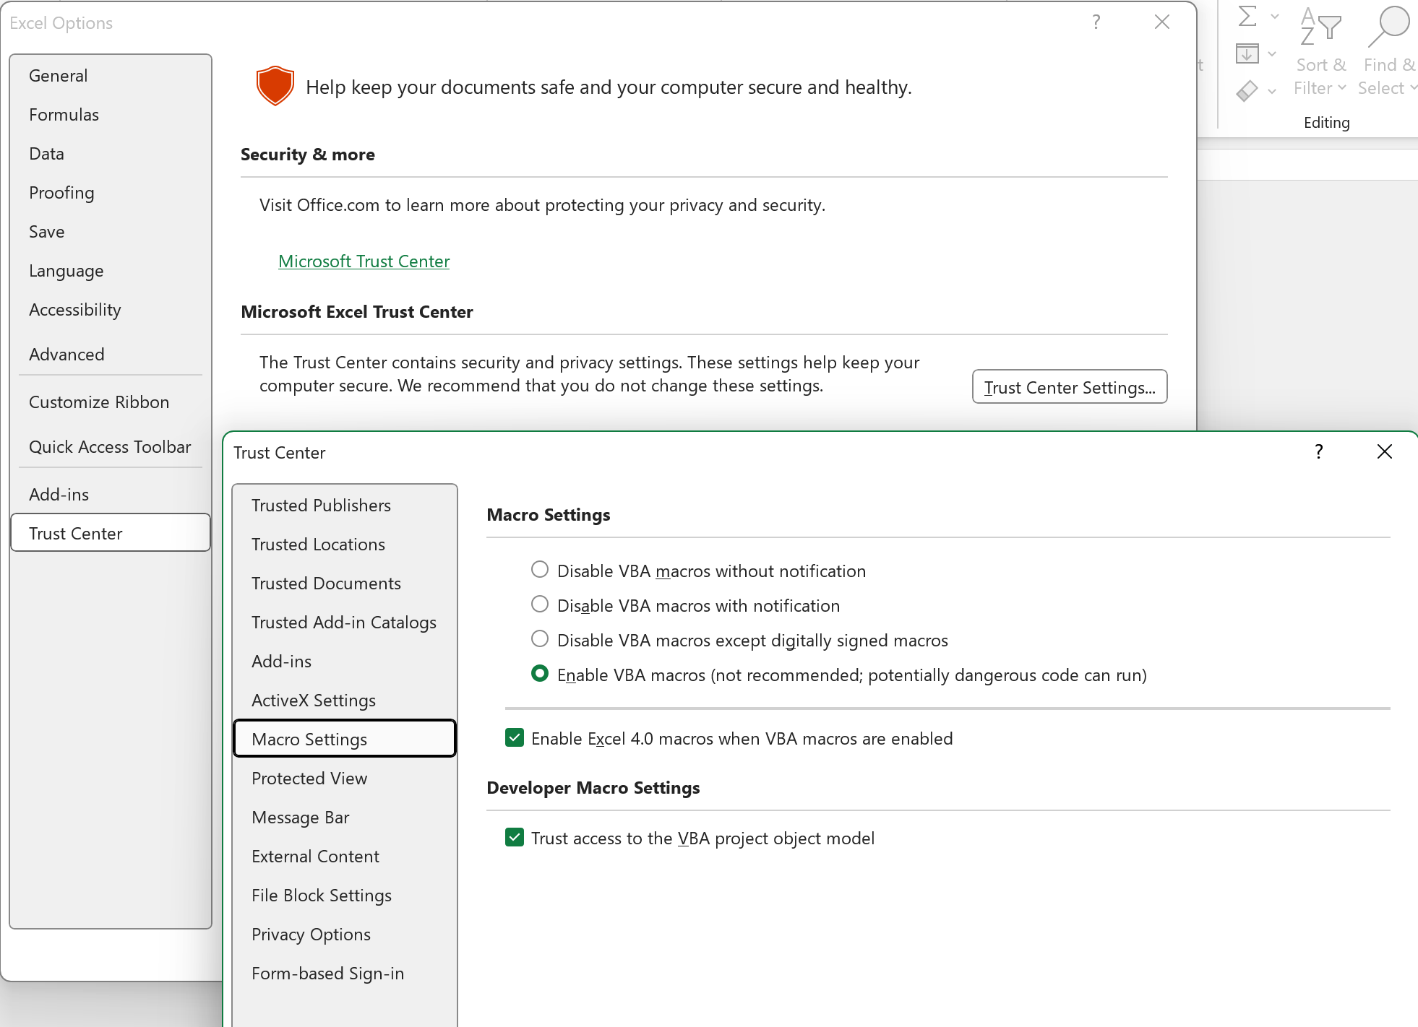1418x1027 pixels.
Task: Open File Block Settings section
Action: [345, 896]
